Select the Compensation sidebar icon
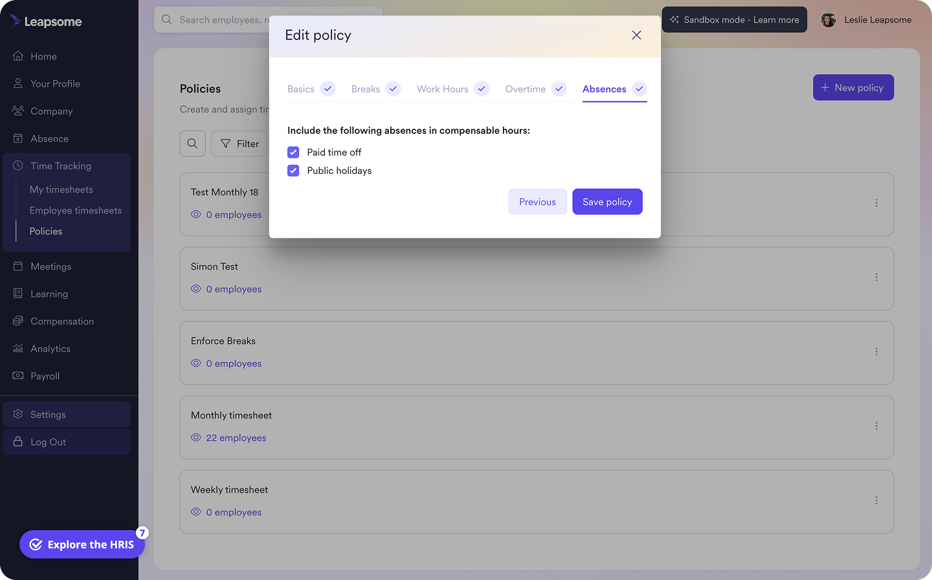The image size is (932, 580). [19, 321]
